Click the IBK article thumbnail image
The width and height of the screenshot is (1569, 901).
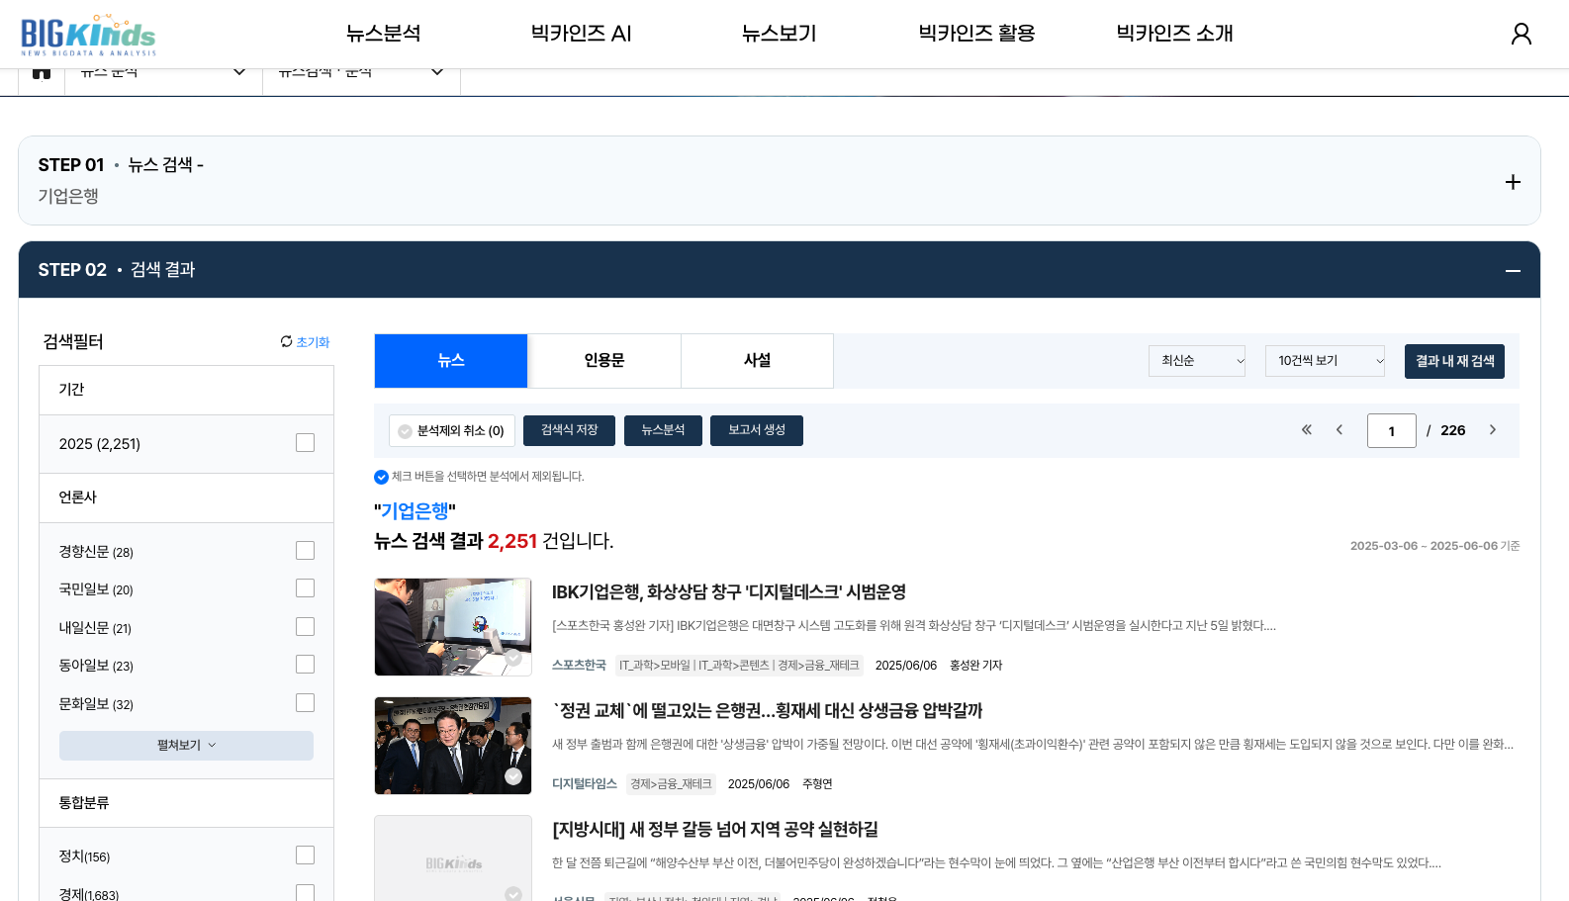453,627
